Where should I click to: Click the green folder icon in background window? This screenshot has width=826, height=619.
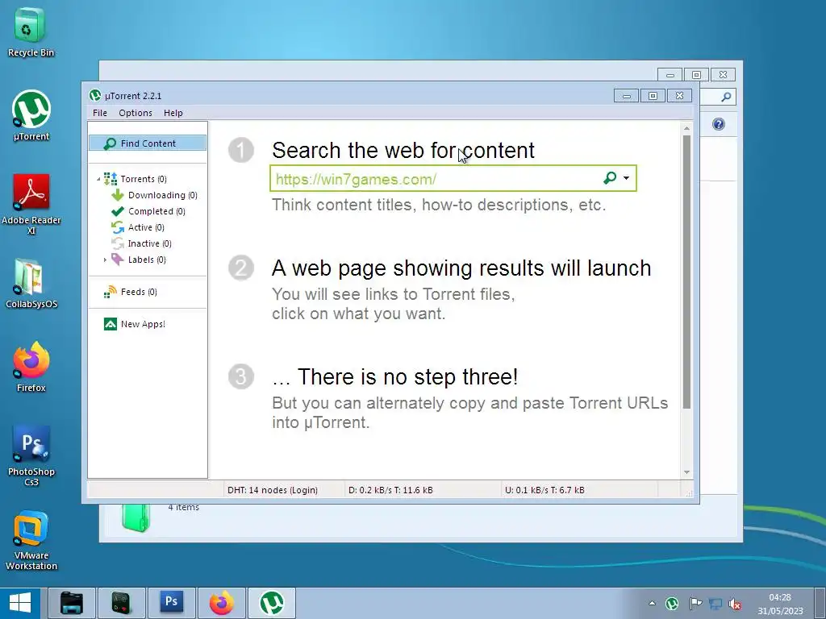click(x=136, y=518)
